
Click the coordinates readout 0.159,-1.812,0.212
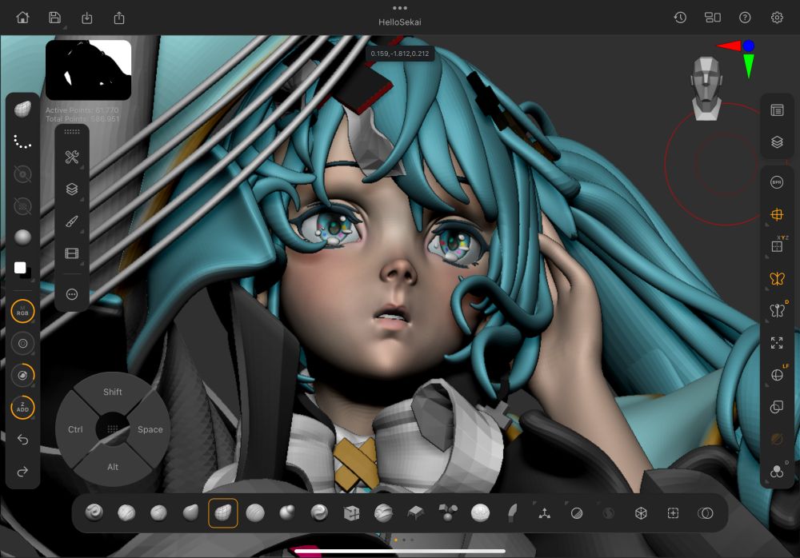(x=400, y=54)
